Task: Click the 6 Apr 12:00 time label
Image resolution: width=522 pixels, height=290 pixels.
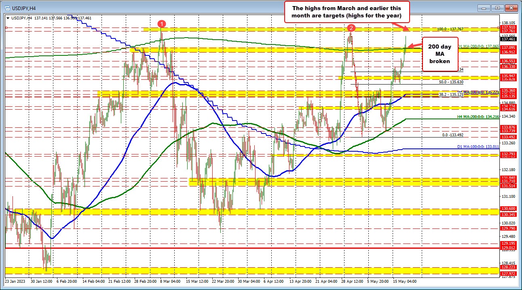Action: pos(273,281)
